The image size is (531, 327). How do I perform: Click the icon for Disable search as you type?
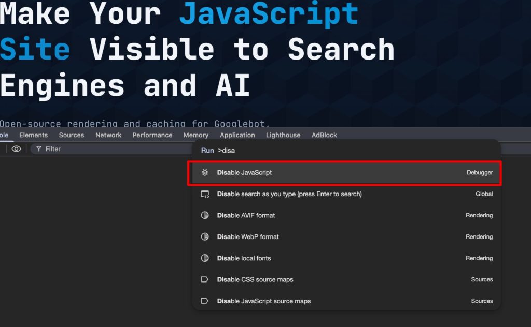(205, 194)
